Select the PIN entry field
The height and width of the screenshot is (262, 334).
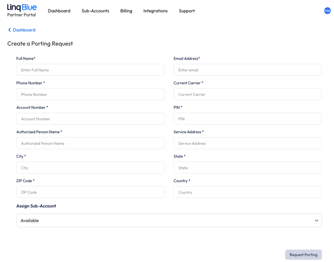click(x=247, y=119)
